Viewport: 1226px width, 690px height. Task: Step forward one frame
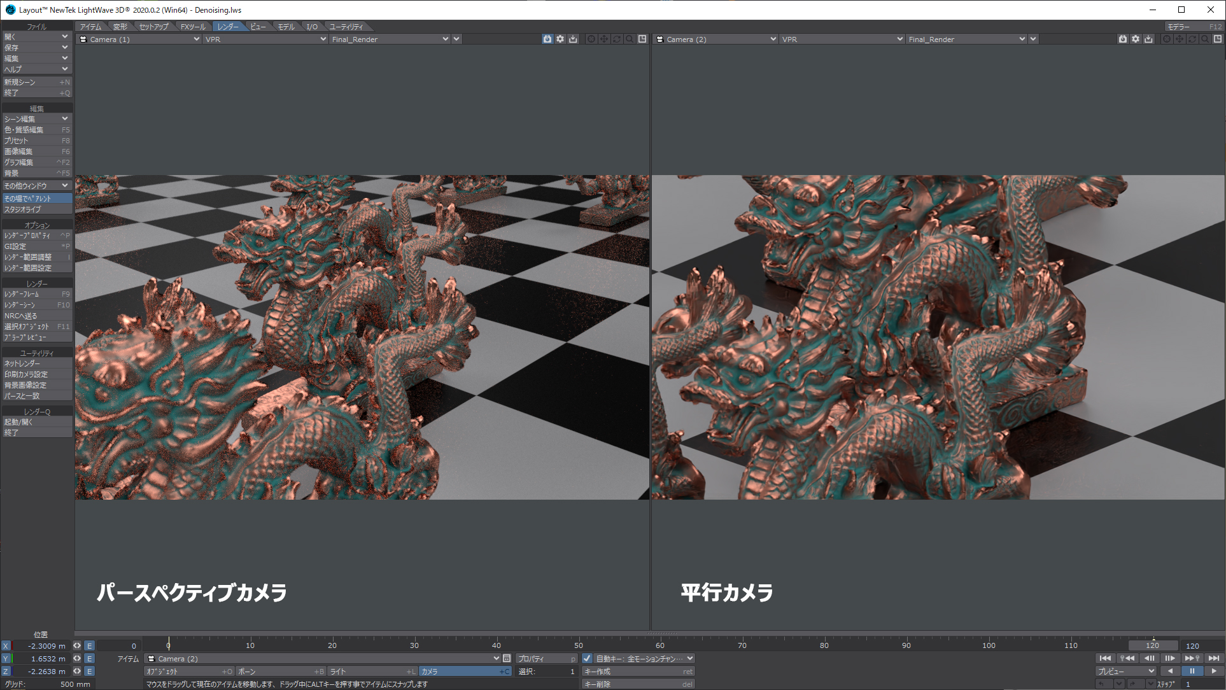(1170, 658)
